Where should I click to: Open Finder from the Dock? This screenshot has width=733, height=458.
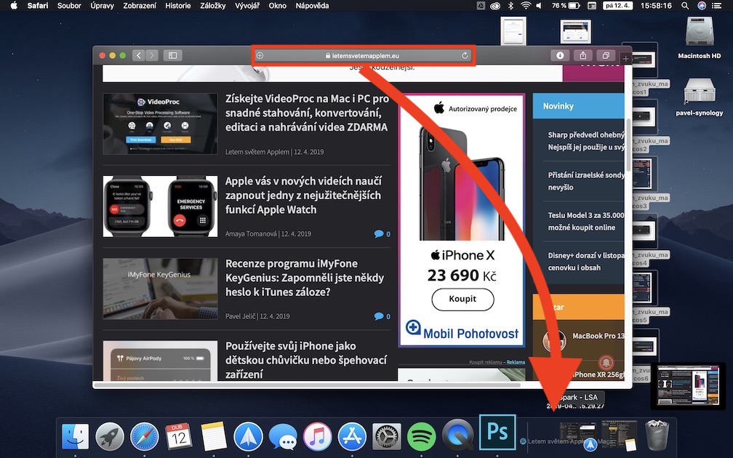coord(76,437)
